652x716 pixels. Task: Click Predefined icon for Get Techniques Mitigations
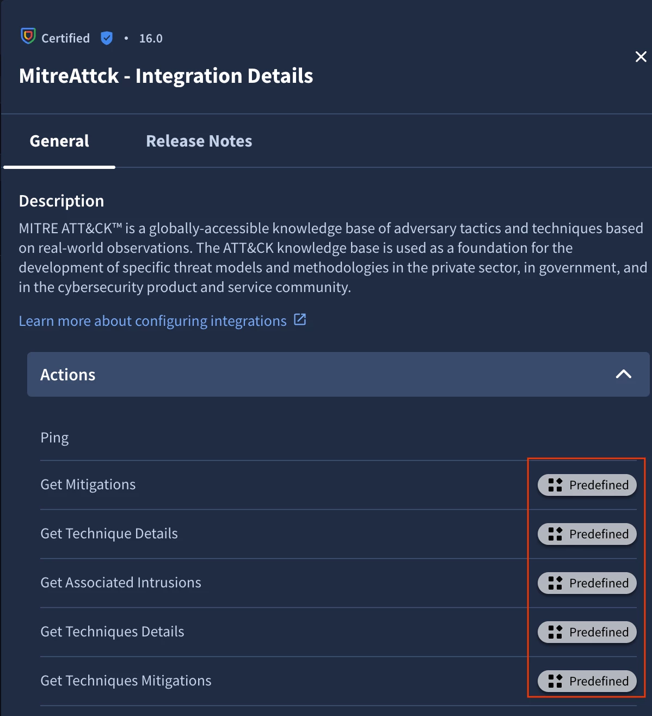(555, 681)
